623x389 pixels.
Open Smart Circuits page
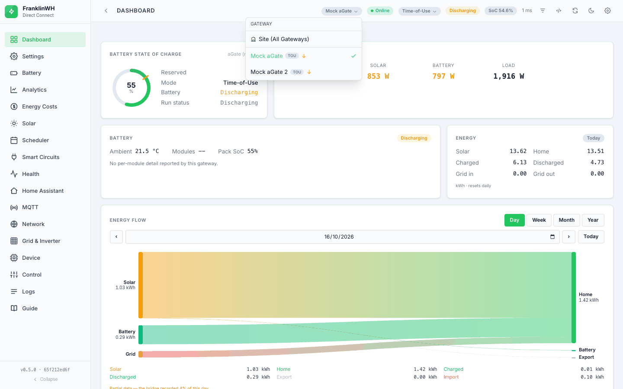[45, 157]
